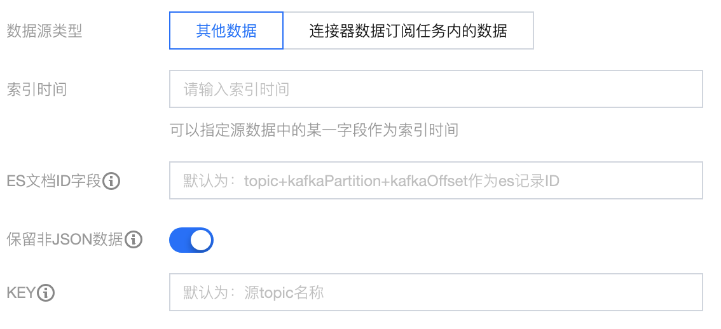
Task: Click the 数据源类型 label
Action: 45,30
